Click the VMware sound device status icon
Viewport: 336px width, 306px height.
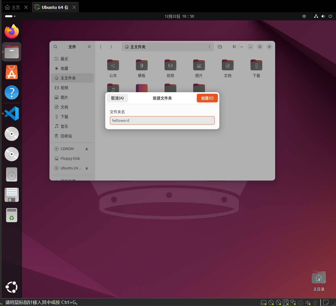tap(308, 302)
